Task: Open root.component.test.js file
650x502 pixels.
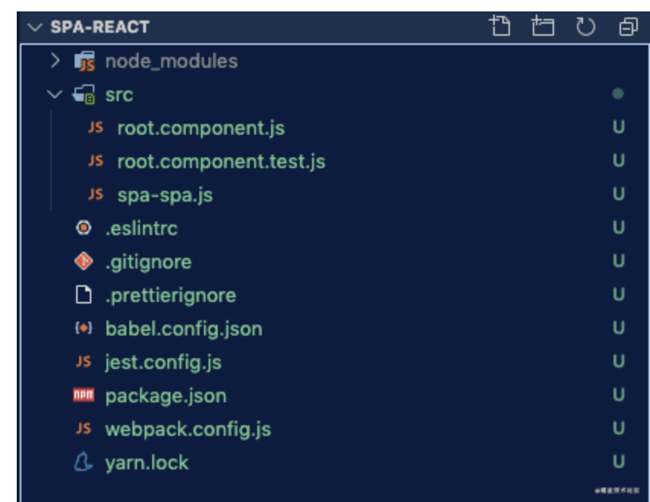Action: 221,161
